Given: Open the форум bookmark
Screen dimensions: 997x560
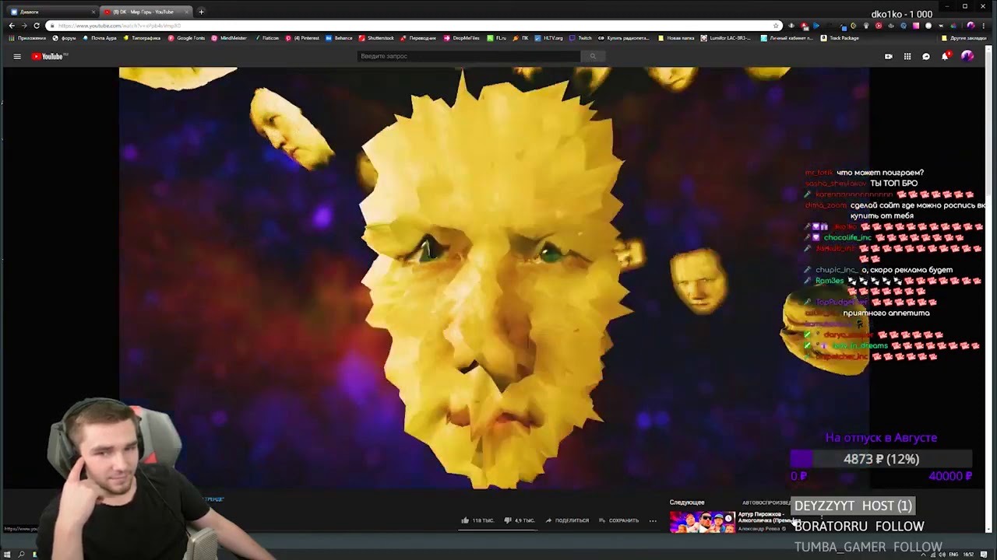Looking at the screenshot, I should (65, 37).
